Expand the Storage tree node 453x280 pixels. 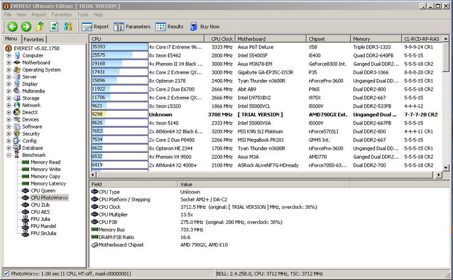[9, 98]
